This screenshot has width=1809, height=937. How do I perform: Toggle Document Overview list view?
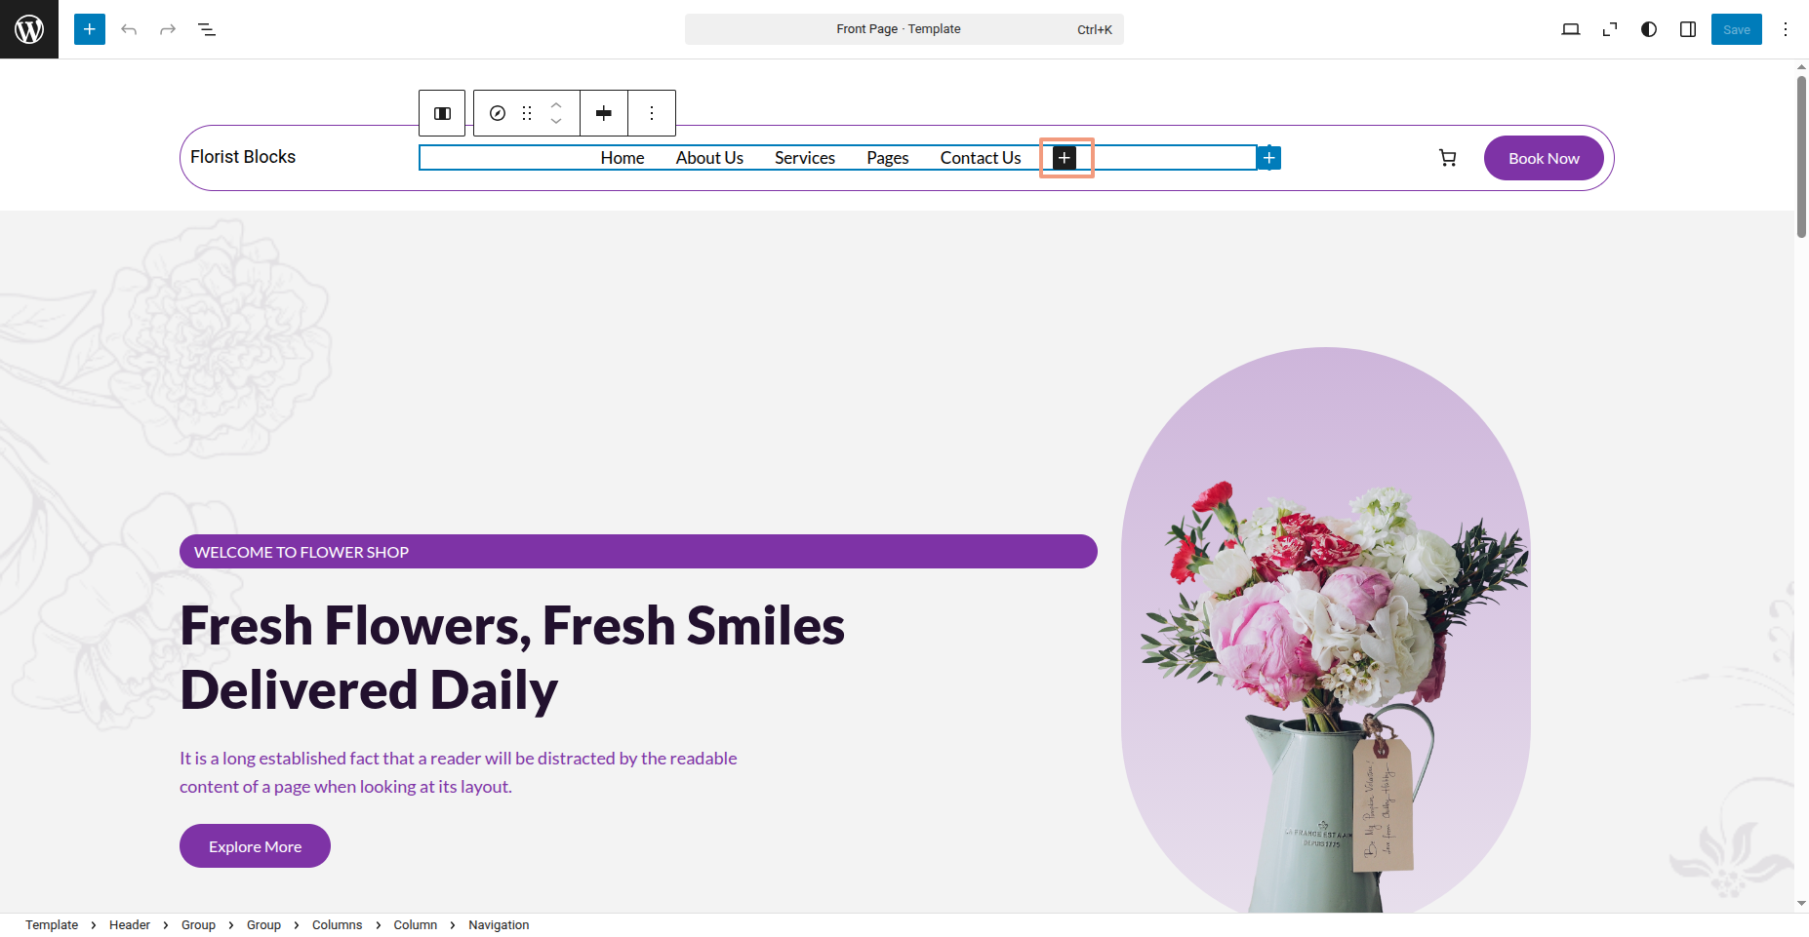click(207, 29)
